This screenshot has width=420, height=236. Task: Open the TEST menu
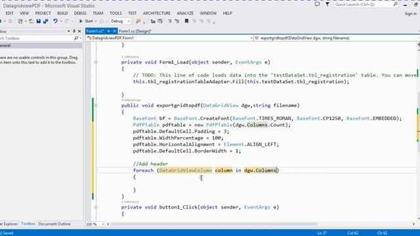tap(132, 13)
